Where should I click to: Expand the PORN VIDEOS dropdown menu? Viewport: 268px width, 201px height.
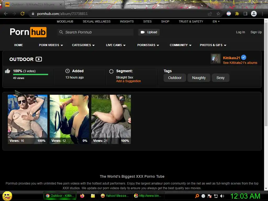pyautogui.click(x=51, y=45)
